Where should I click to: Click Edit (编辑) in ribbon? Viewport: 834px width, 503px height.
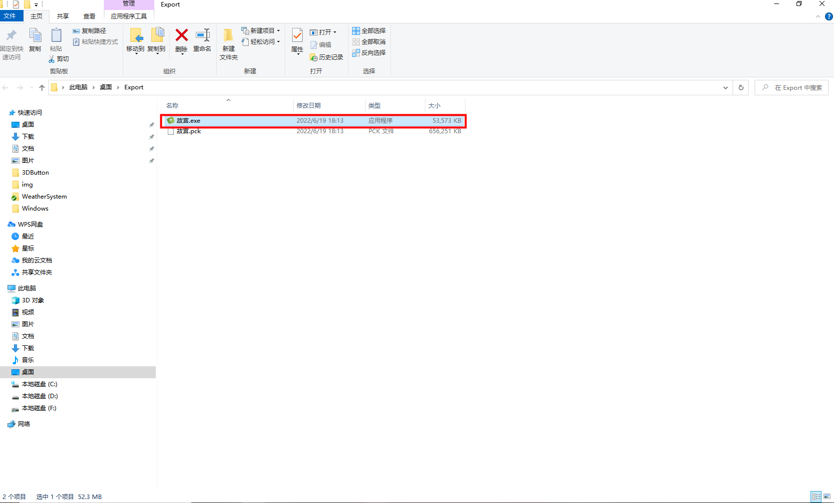coord(321,45)
